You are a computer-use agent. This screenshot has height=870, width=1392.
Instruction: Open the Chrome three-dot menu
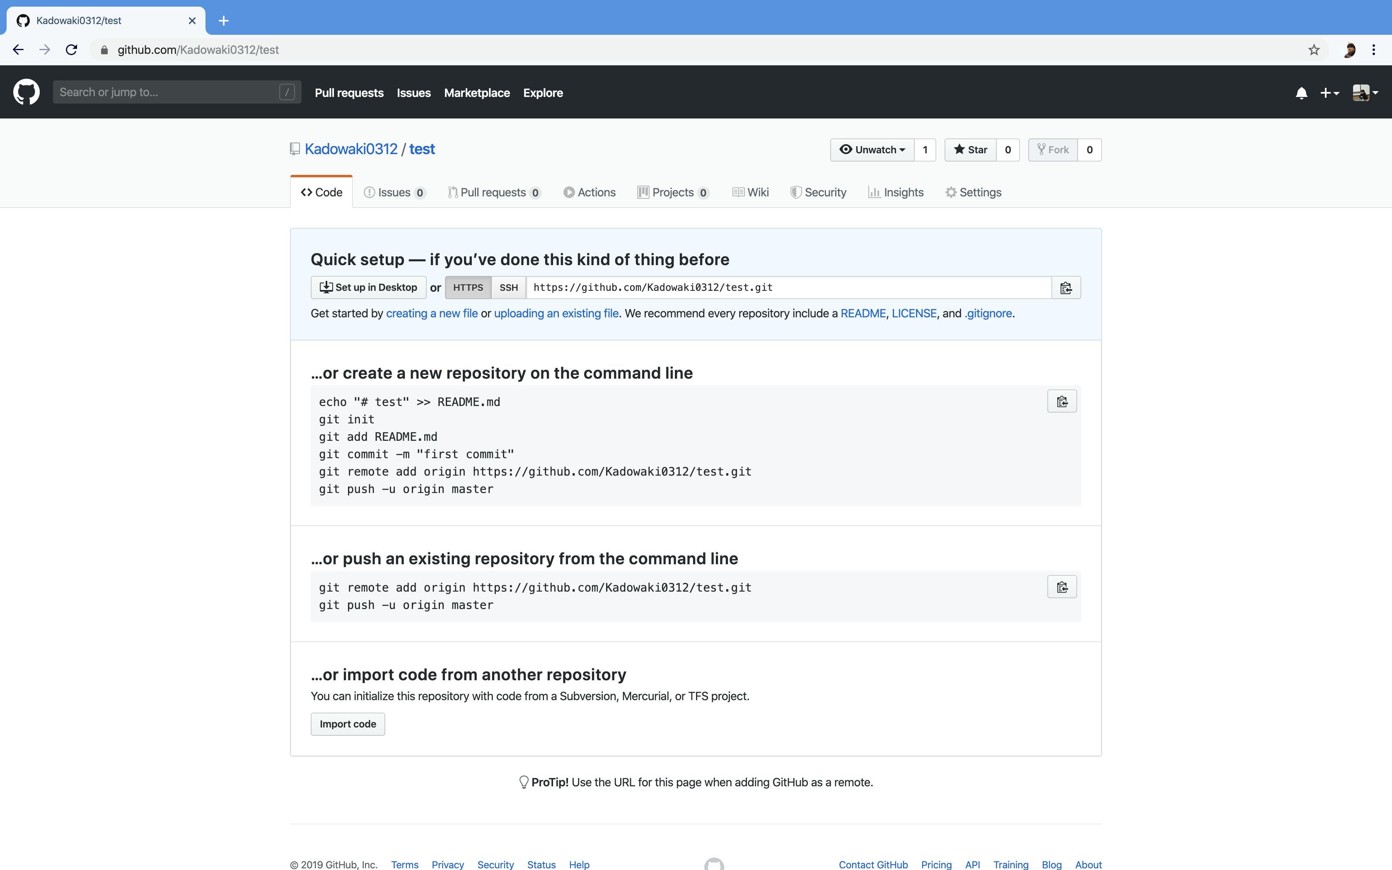[1374, 50]
